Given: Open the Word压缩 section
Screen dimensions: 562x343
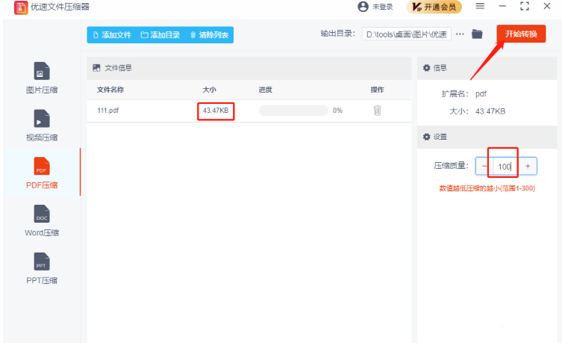Looking at the screenshot, I should click(x=42, y=220).
